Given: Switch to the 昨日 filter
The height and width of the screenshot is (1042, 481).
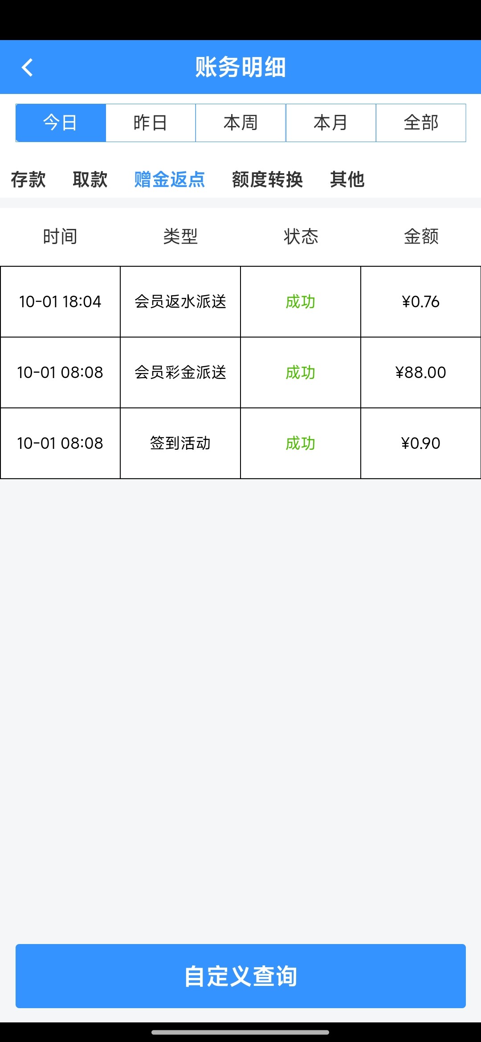Looking at the screenshot, I should point(151,123).
